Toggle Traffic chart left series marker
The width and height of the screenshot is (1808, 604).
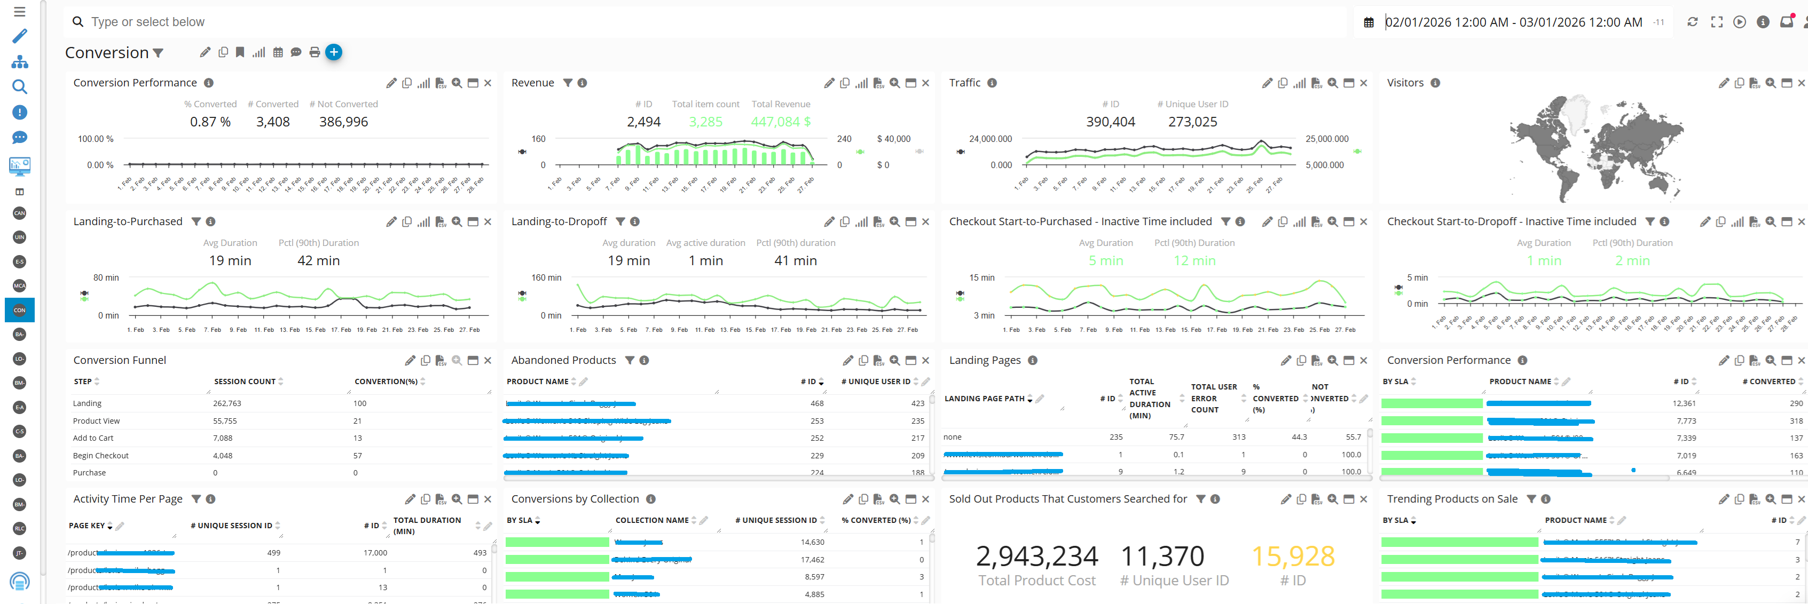960,152
